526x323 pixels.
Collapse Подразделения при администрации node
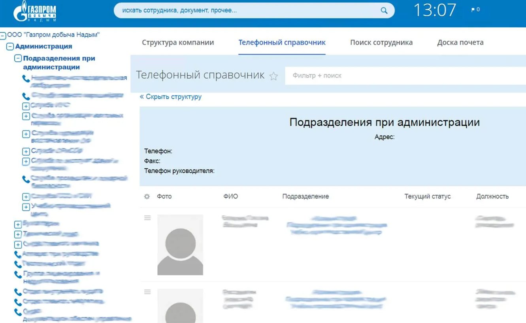tap(18, 59)
